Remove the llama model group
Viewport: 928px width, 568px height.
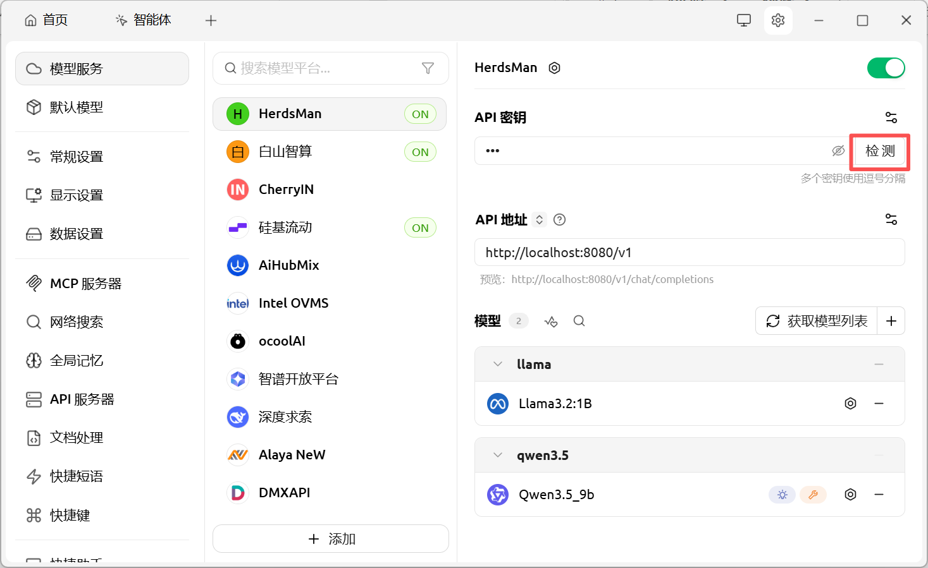tap(879, 364)
